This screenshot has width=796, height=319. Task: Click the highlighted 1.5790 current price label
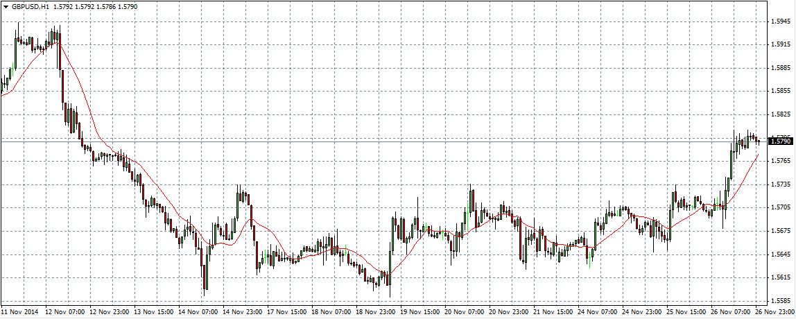pos(781,141)
